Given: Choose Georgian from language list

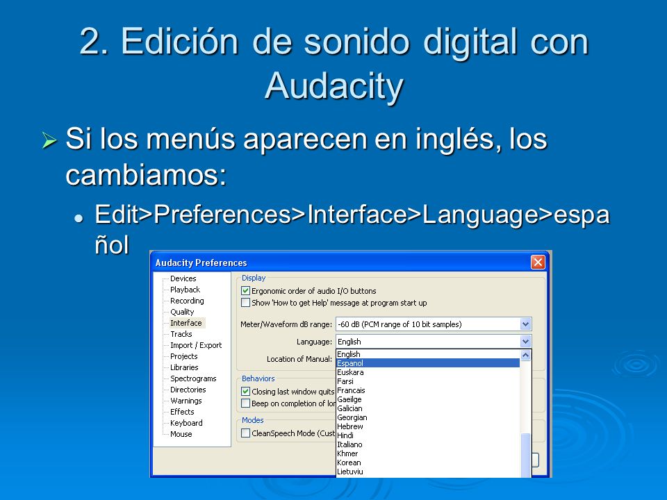Looking at the screenshot, I should coord(428,417).
